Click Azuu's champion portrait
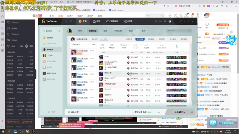Screen dimensions: 239x134 101,57
